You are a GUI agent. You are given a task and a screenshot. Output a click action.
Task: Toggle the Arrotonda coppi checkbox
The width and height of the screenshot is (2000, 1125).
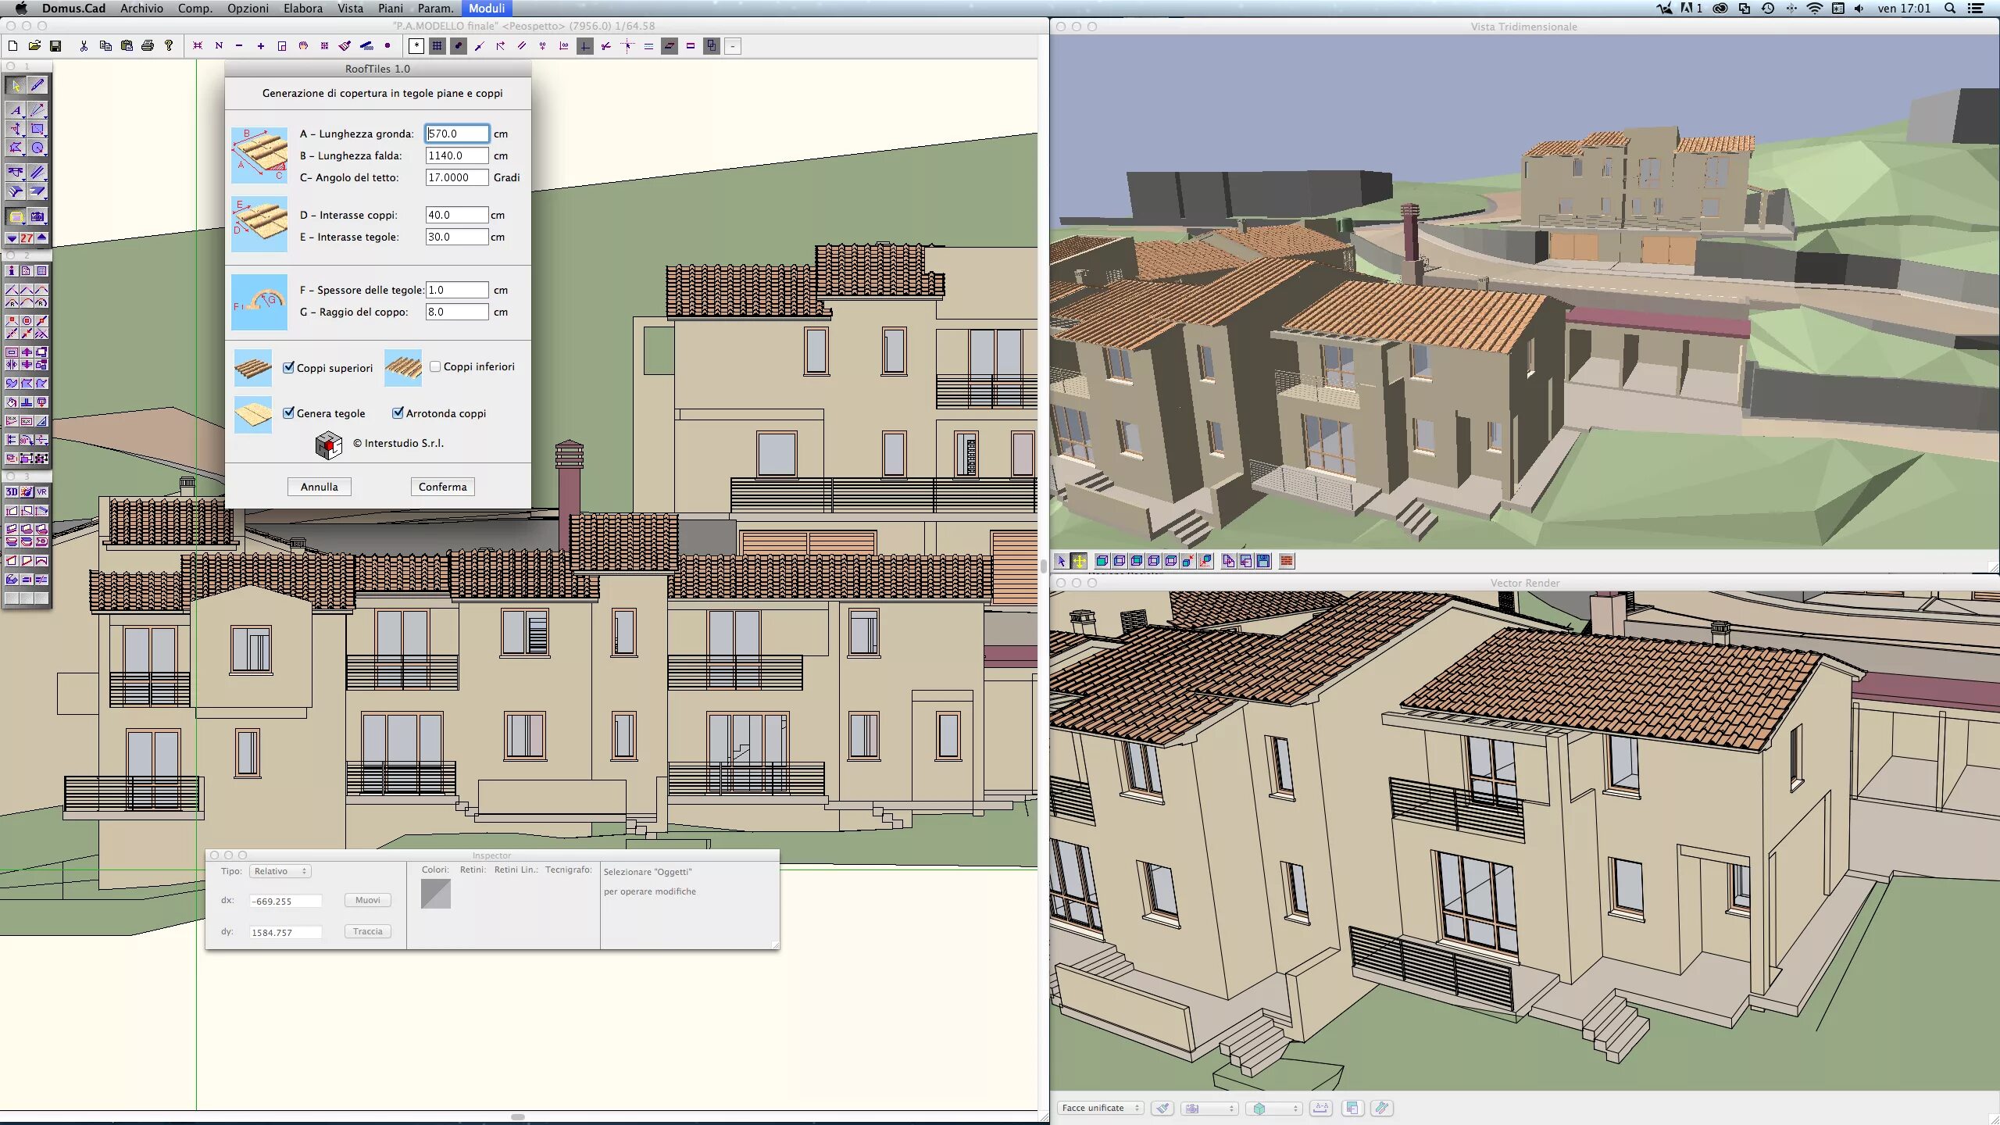tap(398, 412)
